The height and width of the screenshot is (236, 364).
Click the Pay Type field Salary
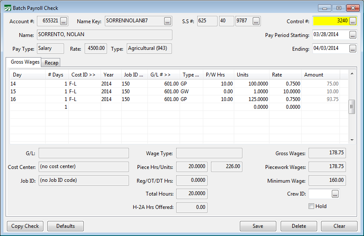pyautogui.click(x=50, y=49)
